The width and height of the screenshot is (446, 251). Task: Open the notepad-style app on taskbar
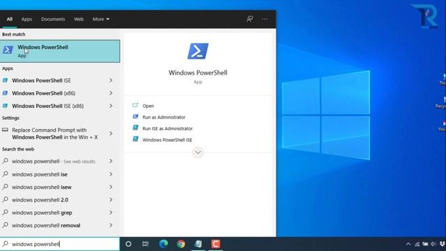pos(198,244)
